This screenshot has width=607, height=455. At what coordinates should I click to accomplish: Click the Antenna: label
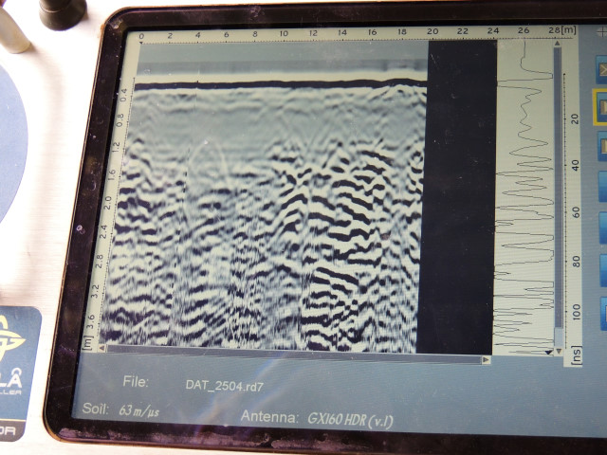pos(269,417)
